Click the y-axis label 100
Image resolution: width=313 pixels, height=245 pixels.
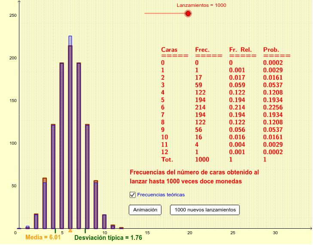click(13, 143)
